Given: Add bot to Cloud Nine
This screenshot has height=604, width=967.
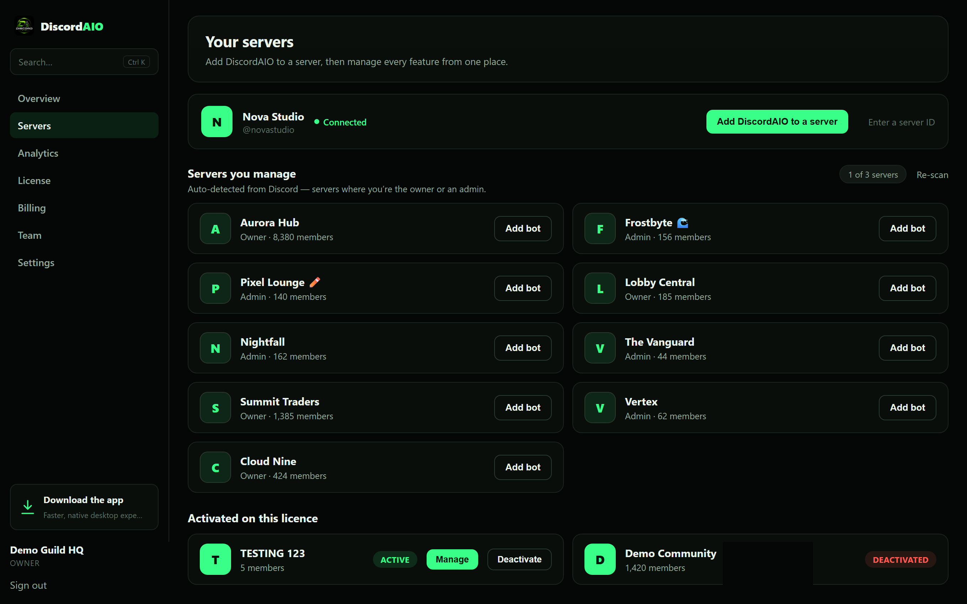Looking at the screenshot, I should [x=523, y=467].
